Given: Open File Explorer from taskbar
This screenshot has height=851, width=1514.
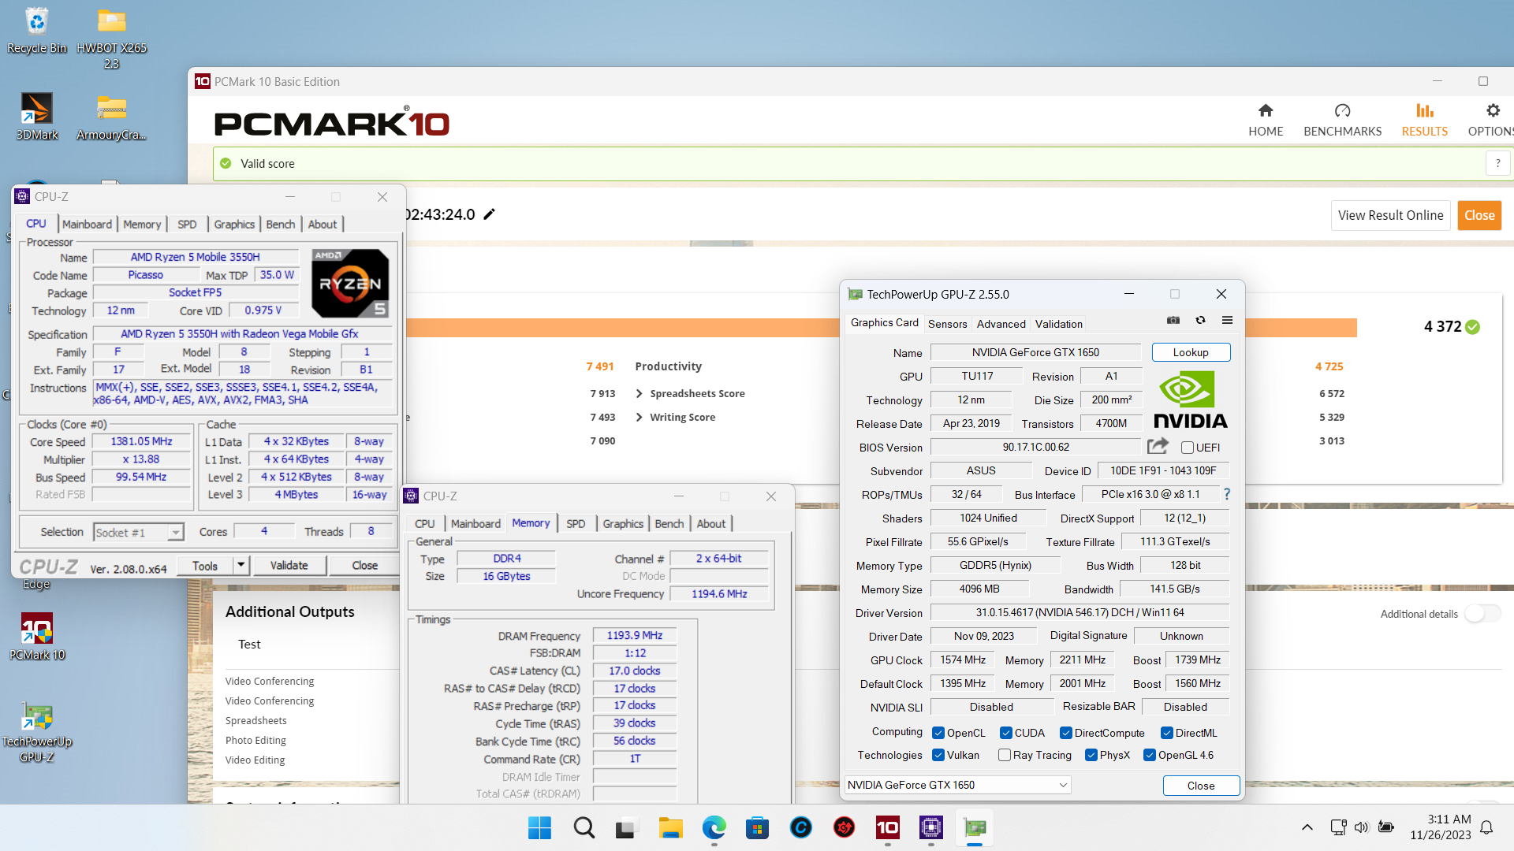Looking at the screenshot, I should tap(670, 827).
